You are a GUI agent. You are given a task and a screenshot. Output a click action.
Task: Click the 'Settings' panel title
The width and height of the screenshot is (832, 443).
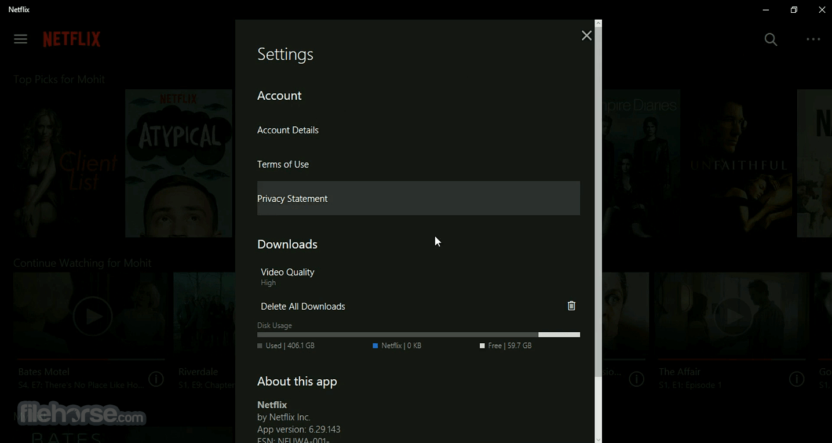pos(286,55)
